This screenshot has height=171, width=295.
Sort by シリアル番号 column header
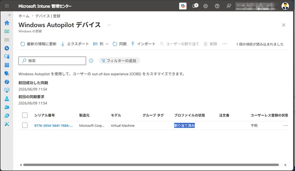click(x=44, y=115)
